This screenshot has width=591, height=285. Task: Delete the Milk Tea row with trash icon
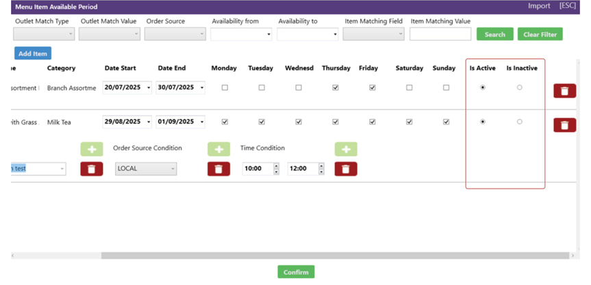point(564,124)
